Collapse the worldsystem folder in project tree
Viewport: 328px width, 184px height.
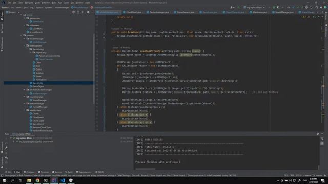click(x=25, y=110)
